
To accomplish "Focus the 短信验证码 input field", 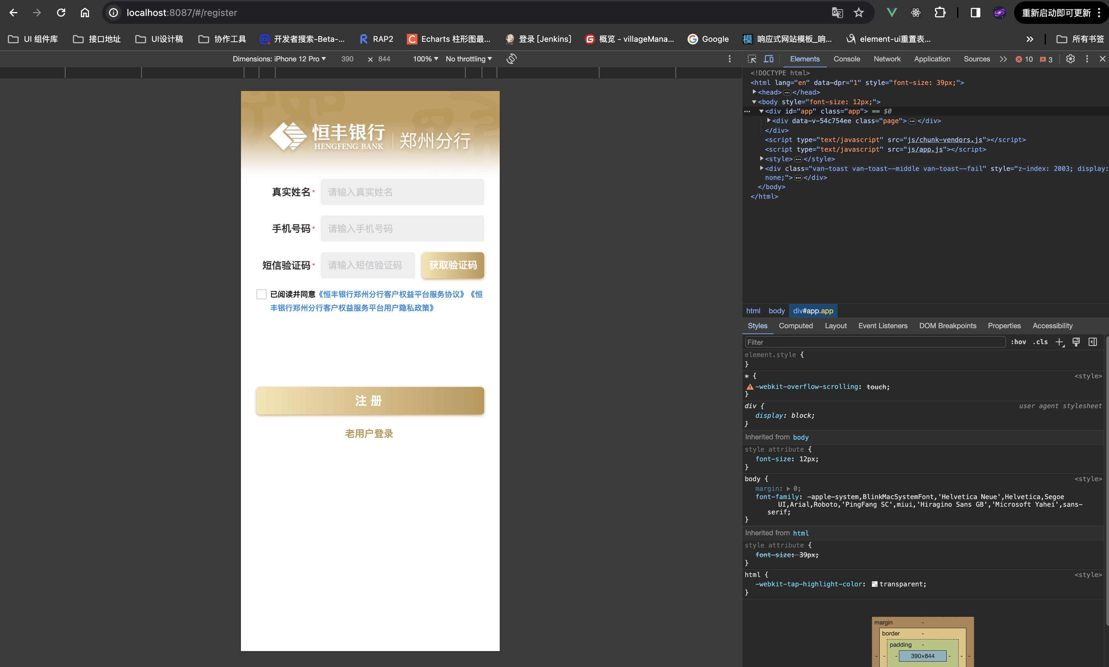I will (x=368, y=265).
